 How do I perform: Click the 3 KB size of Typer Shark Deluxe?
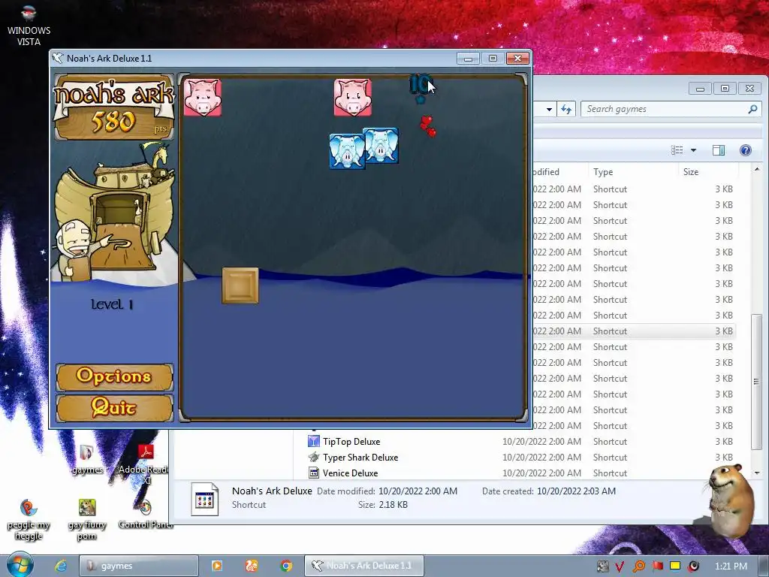724,458
